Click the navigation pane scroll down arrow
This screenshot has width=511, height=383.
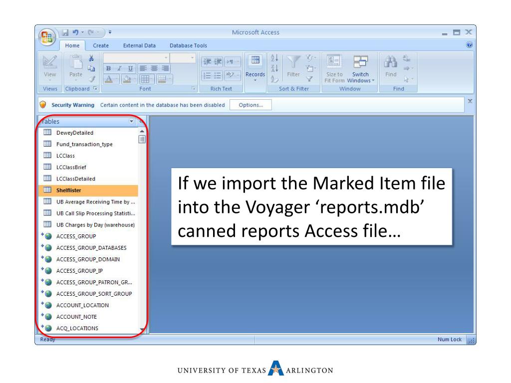142,329
